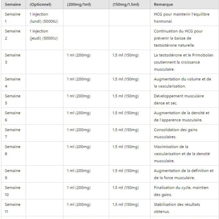This screenshot has height=219, width=219.
Task: Select the '1 ml (200mg)' cell in Semaine 10
Action: point(78,188)
